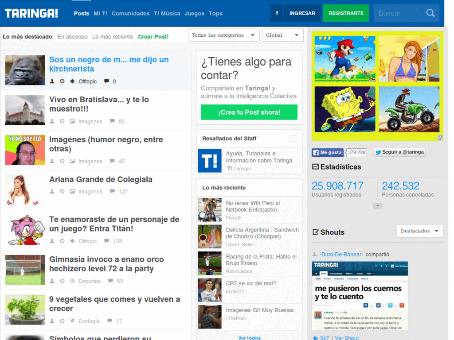
Task: Expand the statistics panel arrow
Action: [x=378, y=206]
